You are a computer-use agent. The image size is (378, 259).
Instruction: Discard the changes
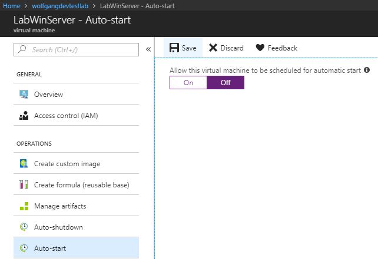coord(226,48)
